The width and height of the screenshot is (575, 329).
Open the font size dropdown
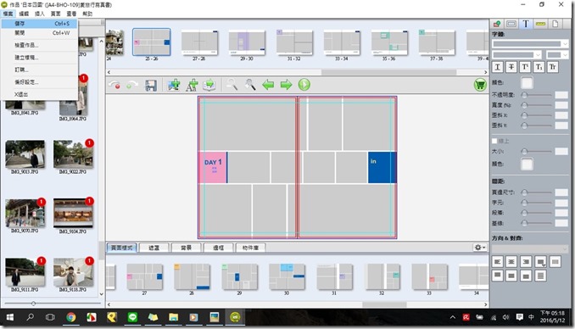point(557,55)
